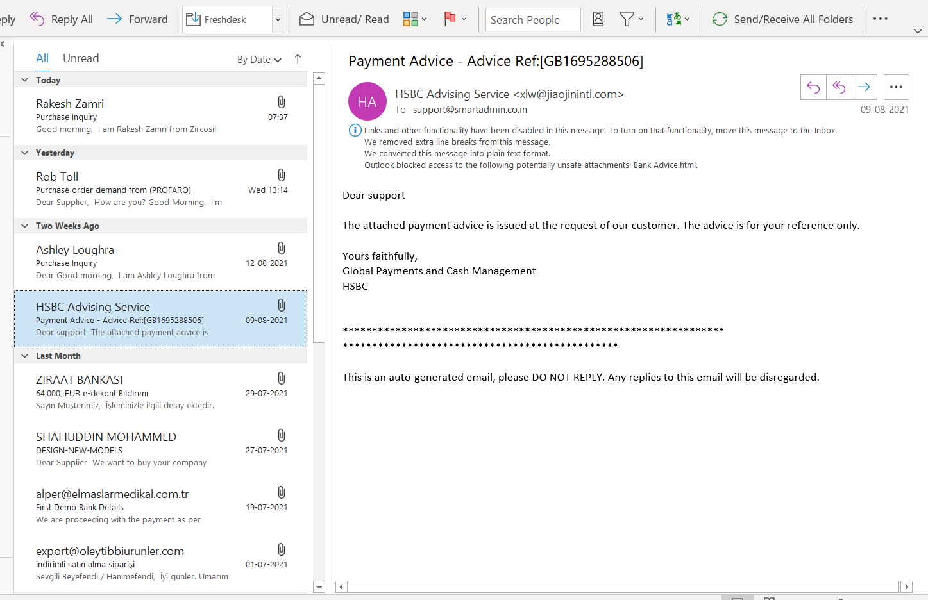Collapse the Two Weeks Ago group
Image resolution: width=928 pixels, height=600 pixels.
25,226
